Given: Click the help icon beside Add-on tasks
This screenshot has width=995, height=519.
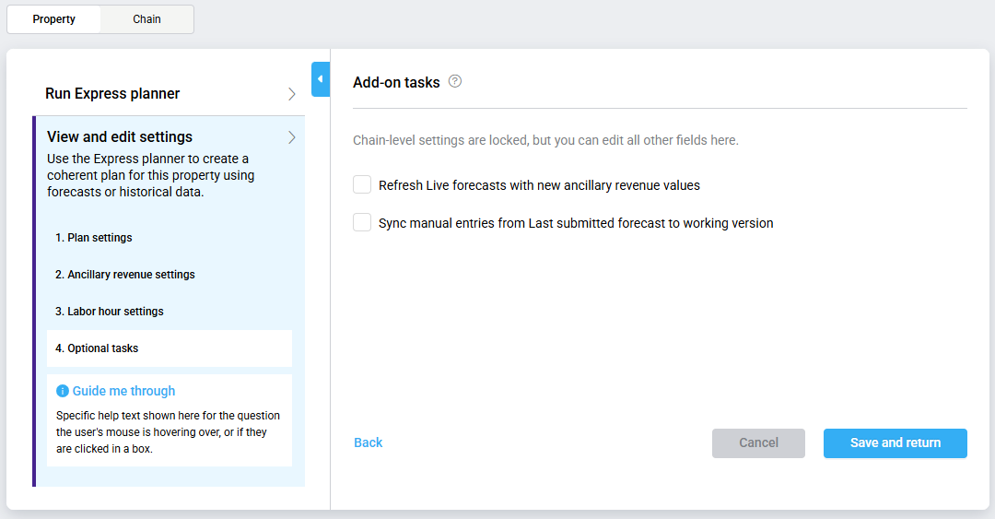Looking at the screenshot, I should 455,81.
